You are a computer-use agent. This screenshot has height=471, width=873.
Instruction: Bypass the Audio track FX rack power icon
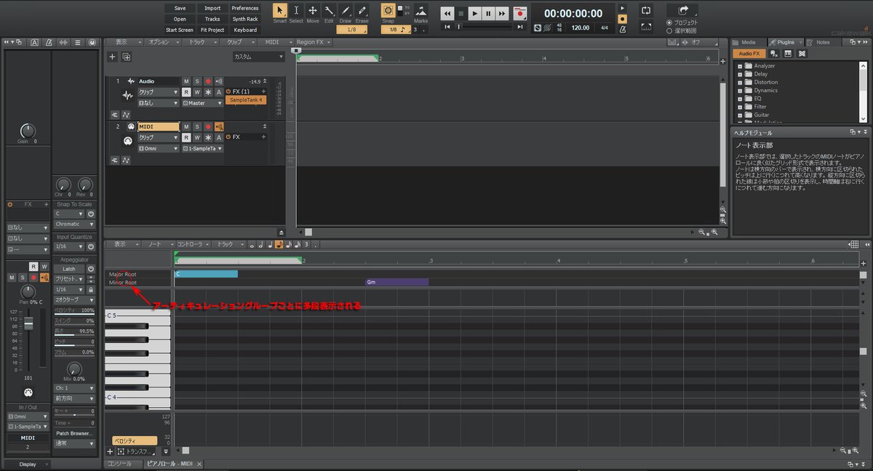point(228,92)
